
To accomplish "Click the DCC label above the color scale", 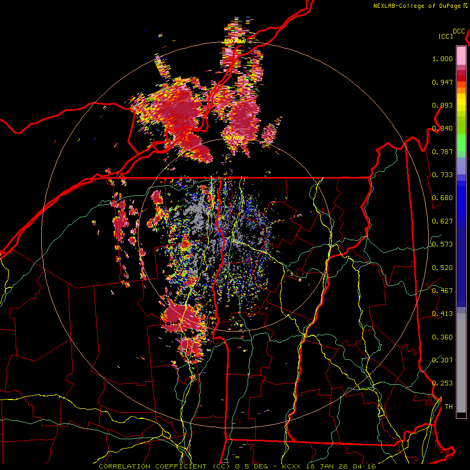I will pyautogui.click(x=459, y=31).
